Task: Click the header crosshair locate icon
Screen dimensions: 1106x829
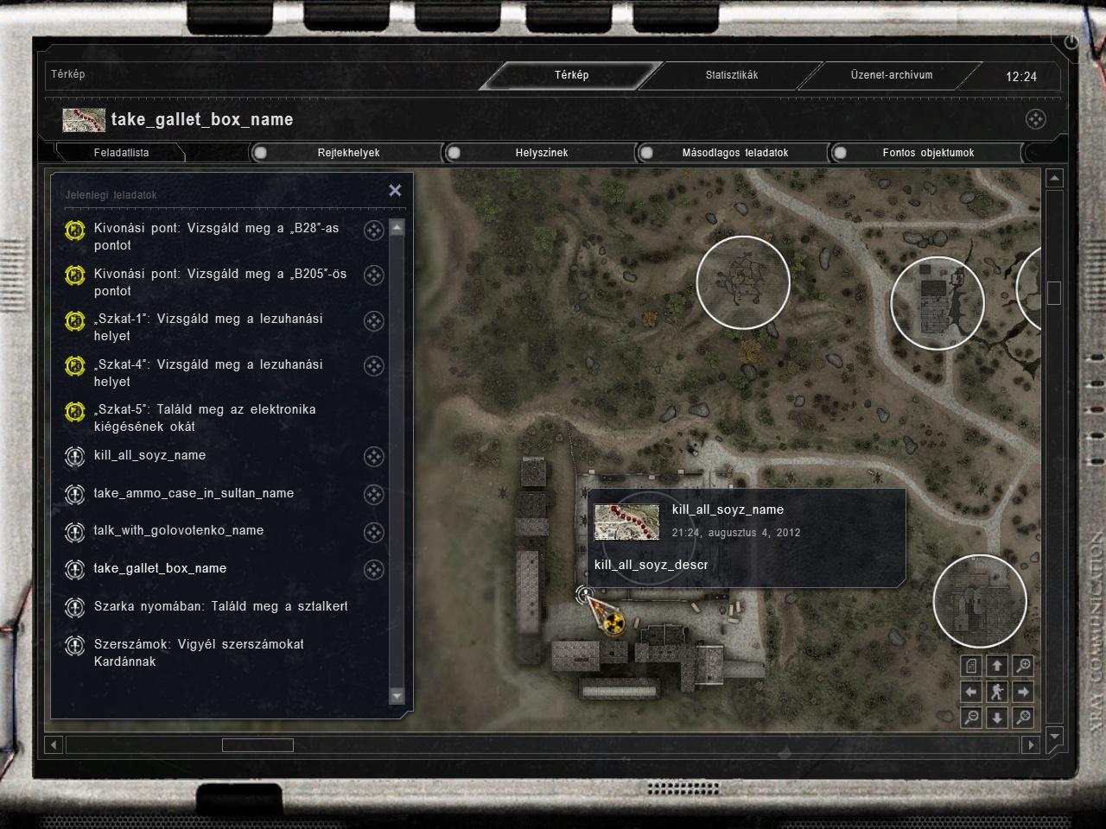Action: (1035, 119)
